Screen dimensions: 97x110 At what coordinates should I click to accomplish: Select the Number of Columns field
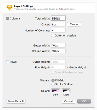[58, 30]
